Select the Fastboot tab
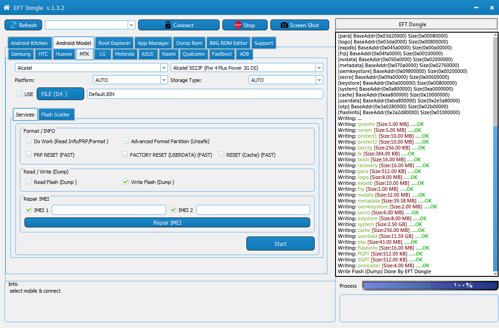The width and height of the screenshot is (499, 328). click(x=222, y=54)
